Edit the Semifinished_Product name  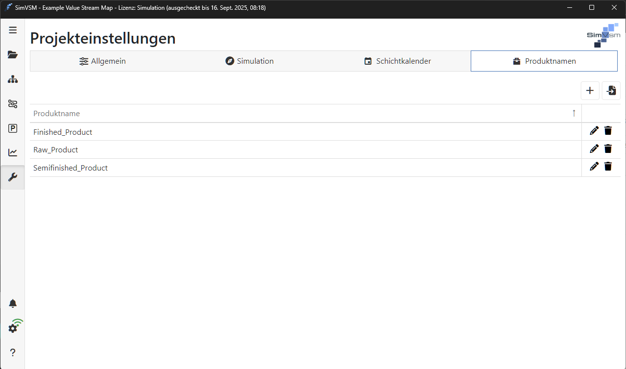coord(594,166)
